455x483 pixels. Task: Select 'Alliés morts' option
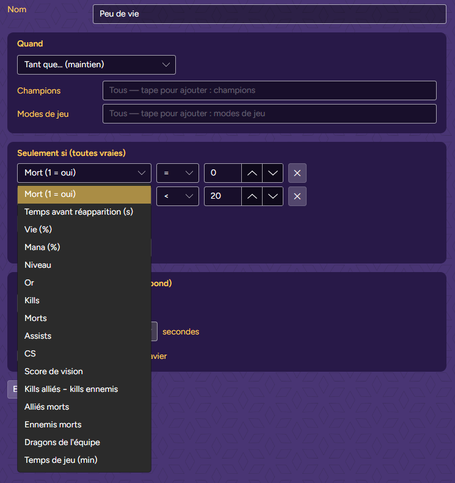[84, 407]
